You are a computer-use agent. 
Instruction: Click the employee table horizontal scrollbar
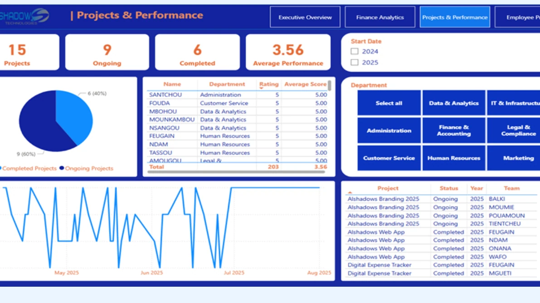tap(236, 172)
